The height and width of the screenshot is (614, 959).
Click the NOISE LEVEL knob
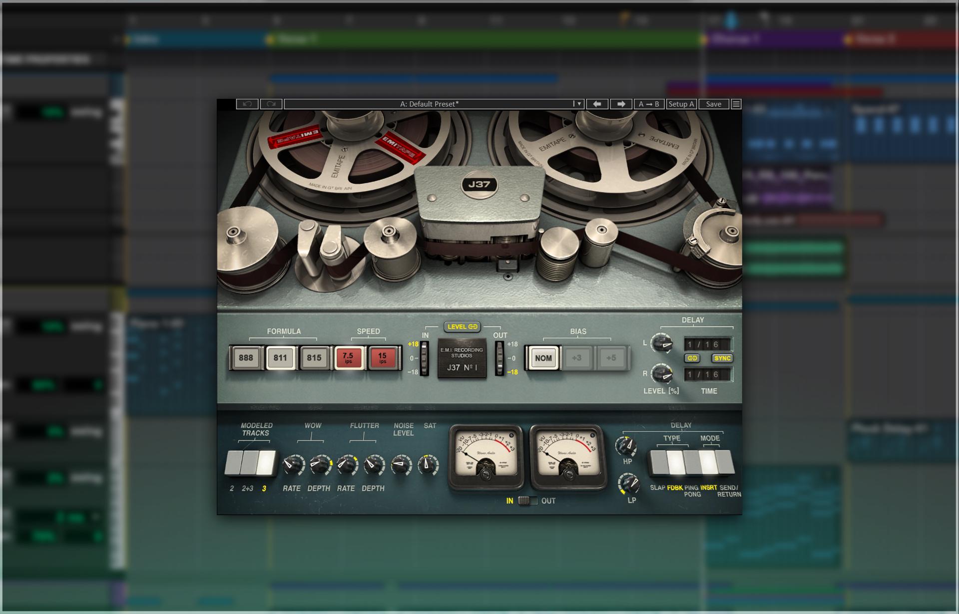(x=401, y=465)
